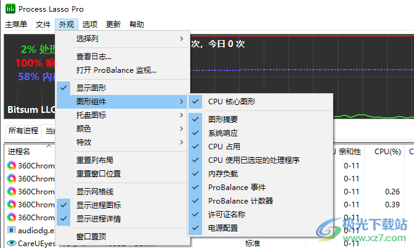This screenshot has height=248, width=414.
Task: Expand the 选择列 submenu
Action: pos(123,39)
